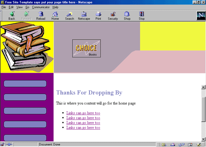Screen dimensions: 206x147
Task: Click the Netscape N logo
Action: tap(201, 15)
